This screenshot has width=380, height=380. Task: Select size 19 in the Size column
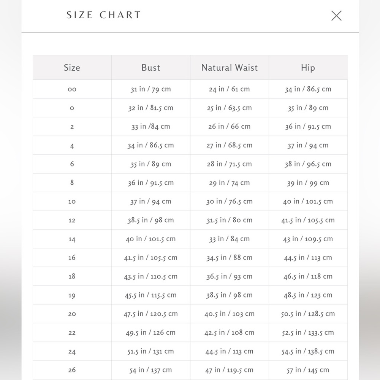[x=72, y=295]
